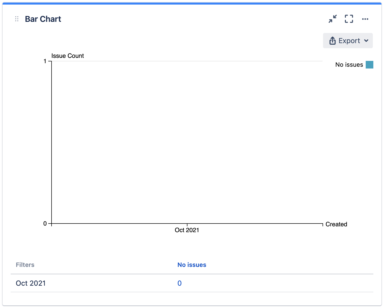The image size is (384, 308).
Task: Open Export options via its down arrow
Action: coord(367,41)
